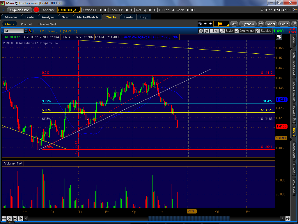This screenshot has height=224, width=298.
Task: Click the Studies button
Action: 263,31
